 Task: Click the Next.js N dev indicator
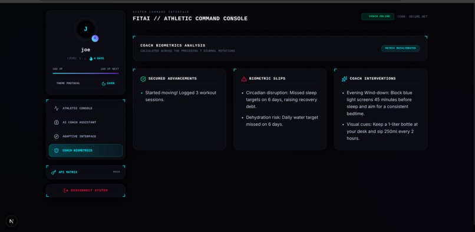pos(12,221)
